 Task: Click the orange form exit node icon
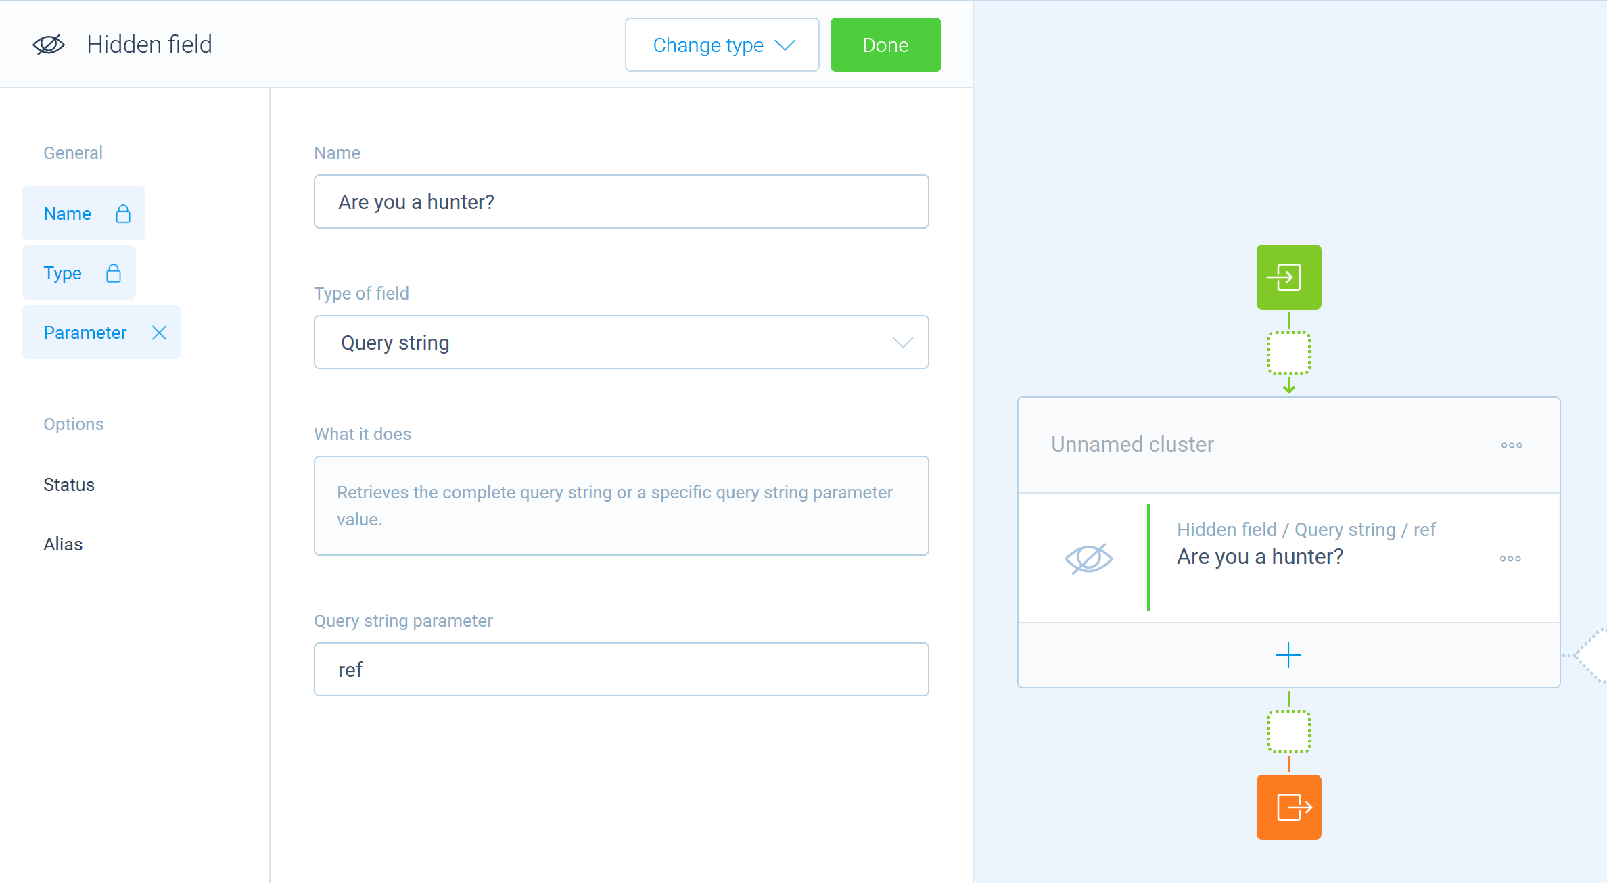1288,807
